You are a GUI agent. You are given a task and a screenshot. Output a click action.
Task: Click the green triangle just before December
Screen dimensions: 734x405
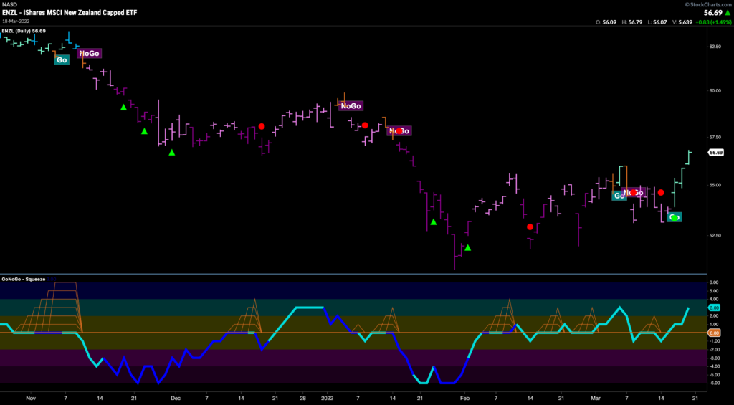[172, 152]
